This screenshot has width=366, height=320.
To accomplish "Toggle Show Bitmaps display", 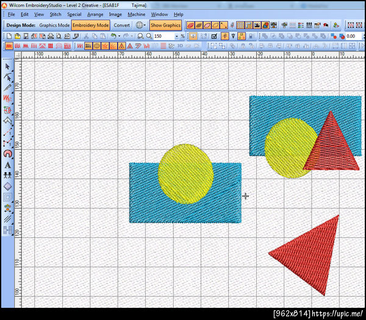I will (257, 25).
